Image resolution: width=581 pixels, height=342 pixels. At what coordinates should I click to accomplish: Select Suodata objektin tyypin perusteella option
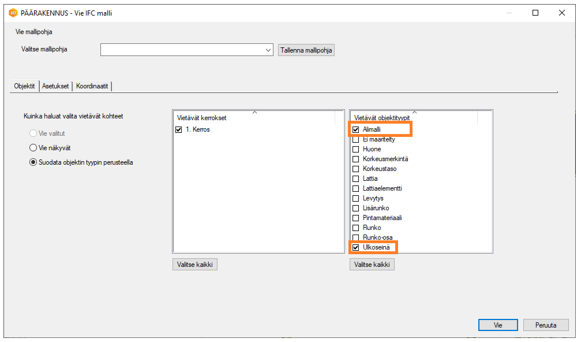pyautogui.click(x=33, y=162)
